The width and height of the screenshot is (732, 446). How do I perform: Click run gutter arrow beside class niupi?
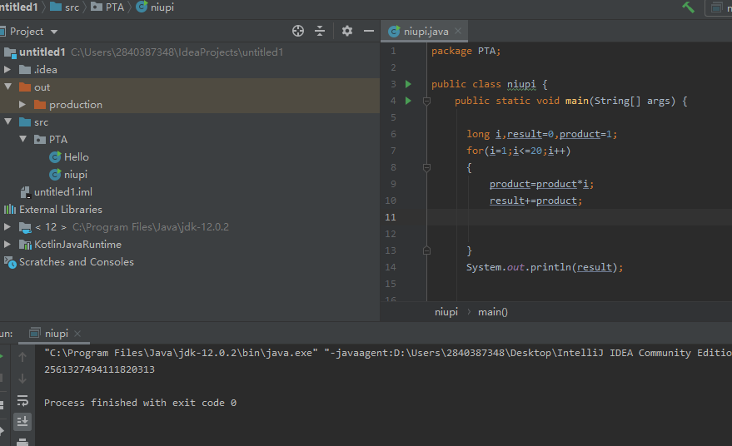[408, 84]
